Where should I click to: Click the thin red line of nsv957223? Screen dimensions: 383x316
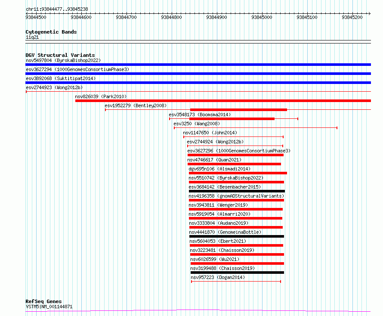[x=236, y=282]
